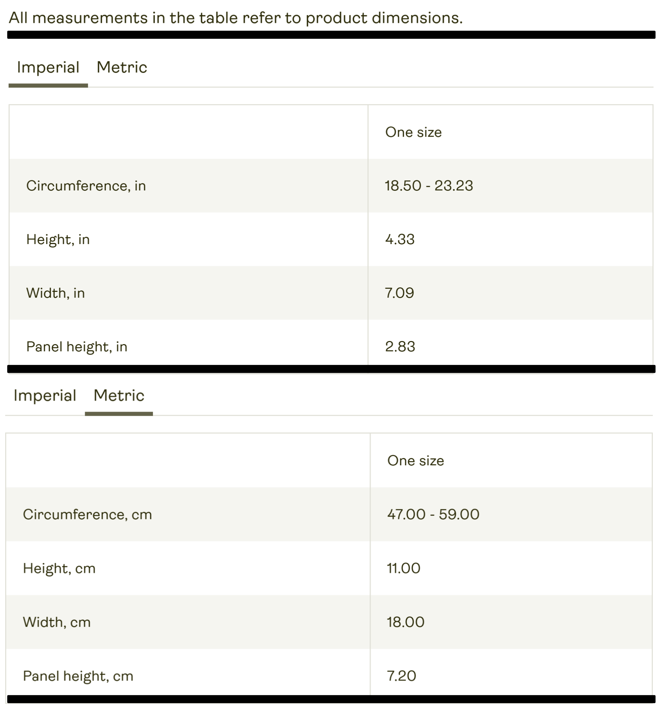Click the 2.83 panel height value

[400, 347]
